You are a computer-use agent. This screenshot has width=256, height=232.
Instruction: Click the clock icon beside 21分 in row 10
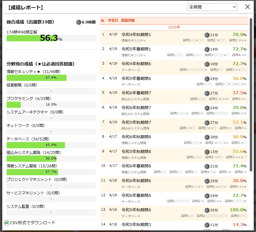tap(207, 166)
